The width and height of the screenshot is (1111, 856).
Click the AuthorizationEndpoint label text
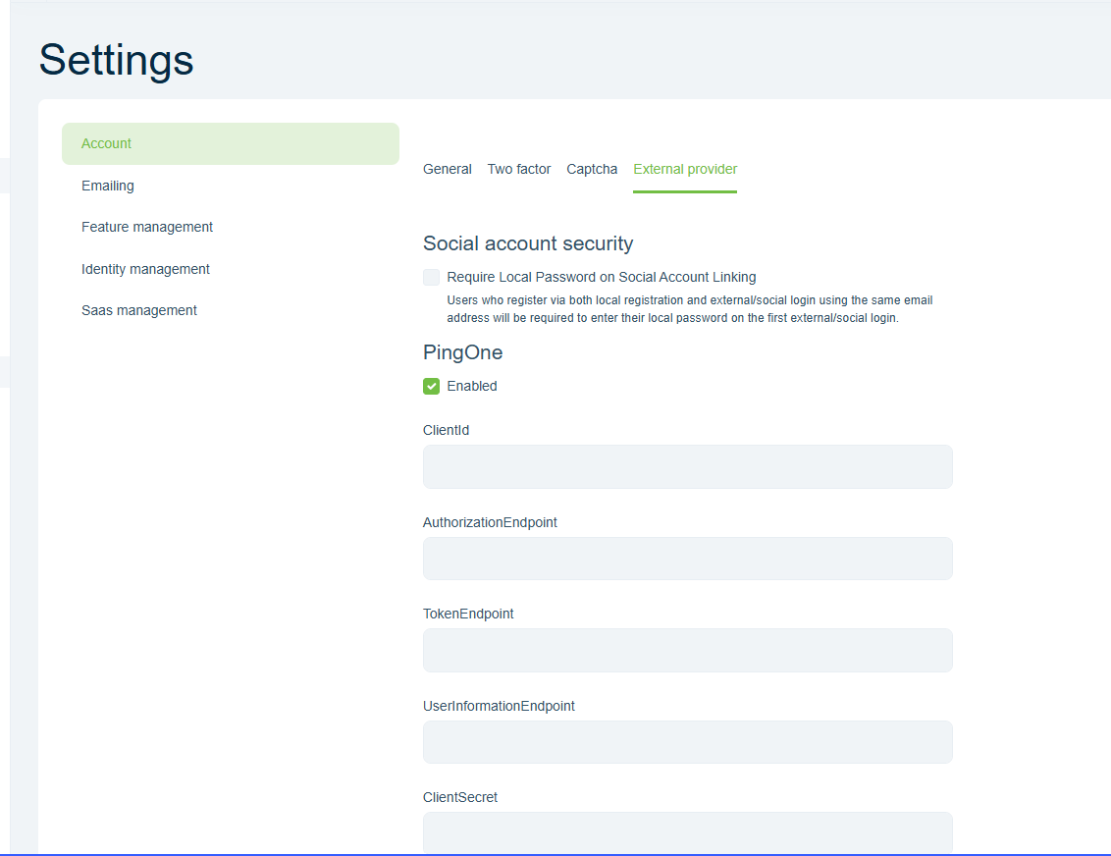(x=490, y=522)
